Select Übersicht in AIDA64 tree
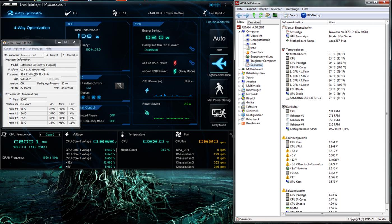This screenshot has width=392, height=224. [256, 36]
